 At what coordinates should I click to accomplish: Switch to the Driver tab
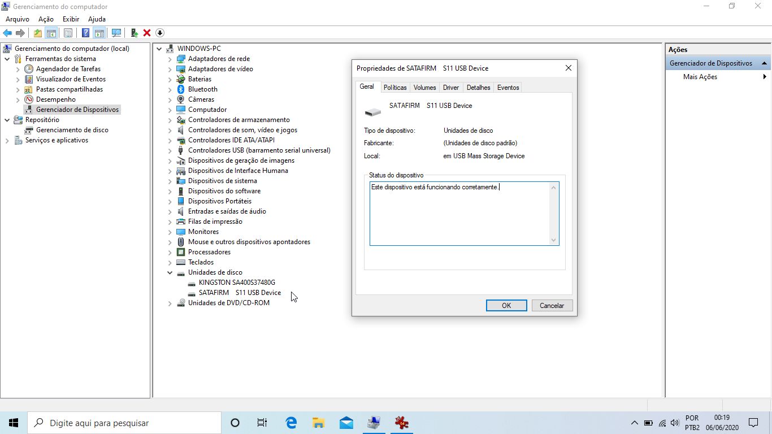(x=451, y=88)
